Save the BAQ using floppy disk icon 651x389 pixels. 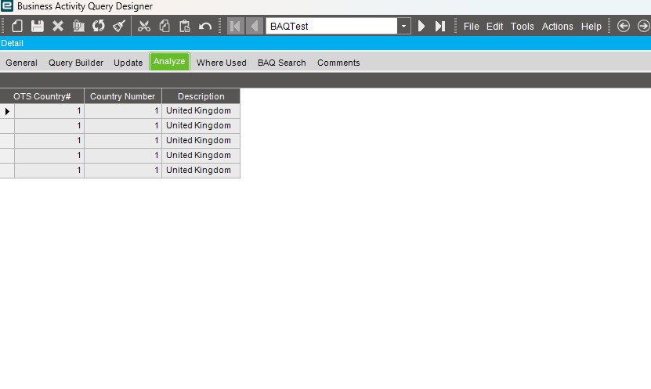pos(38,26)
